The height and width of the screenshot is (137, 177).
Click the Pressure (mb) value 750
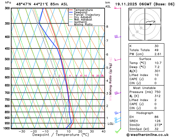tap(158, 92)
